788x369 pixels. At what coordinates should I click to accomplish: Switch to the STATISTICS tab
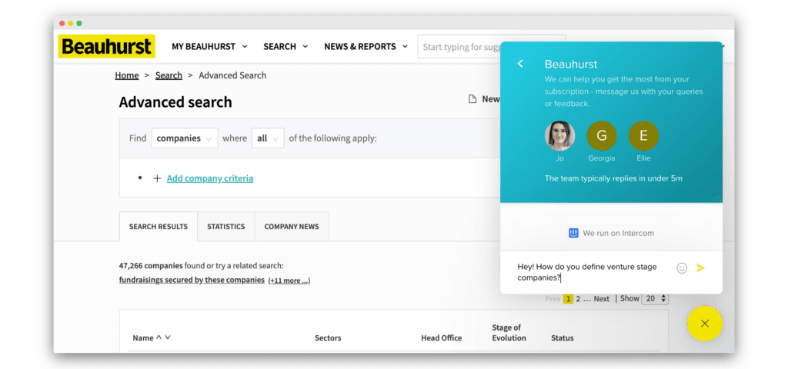pos(226,227)
